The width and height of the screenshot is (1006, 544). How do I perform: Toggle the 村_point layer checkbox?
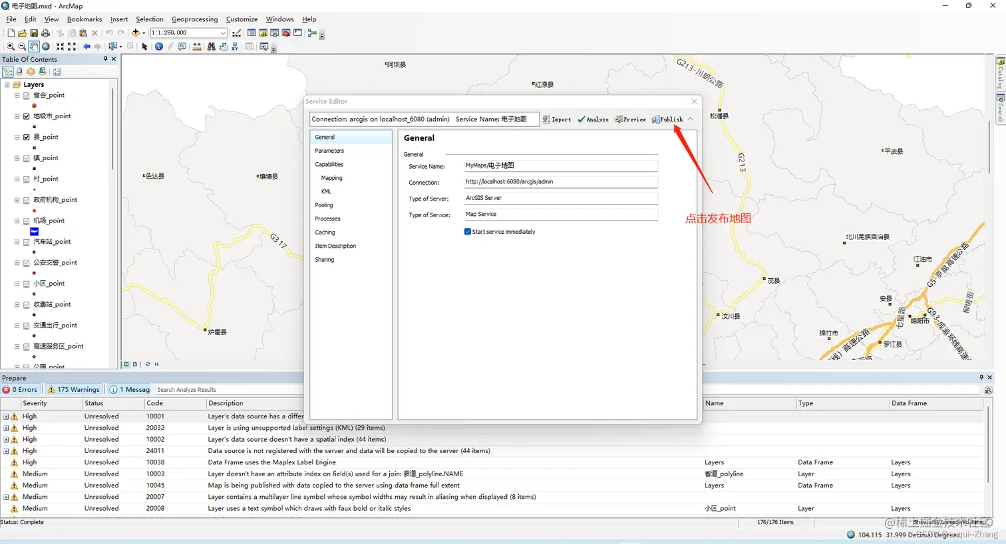click(27, 179)
